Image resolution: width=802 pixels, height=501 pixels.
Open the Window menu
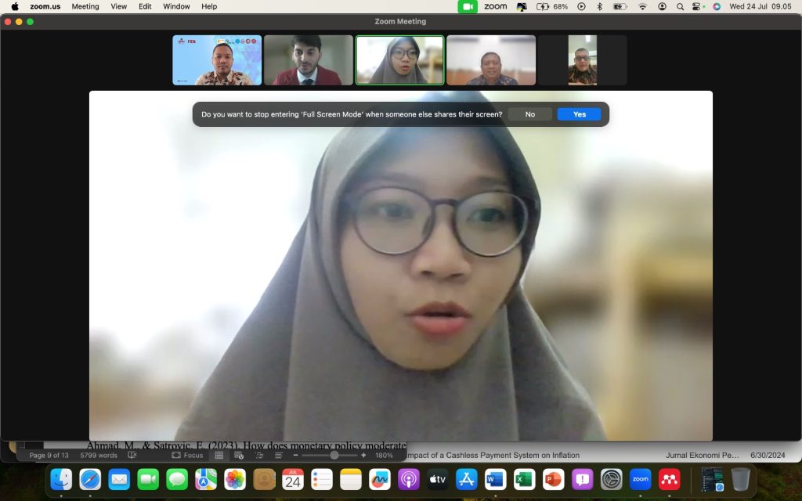tap(175, 6)
